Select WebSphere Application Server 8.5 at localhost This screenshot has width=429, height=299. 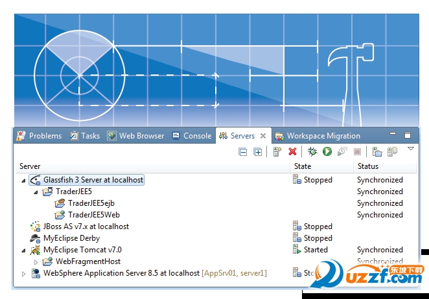pyautogui.click(x=121, y=273)
